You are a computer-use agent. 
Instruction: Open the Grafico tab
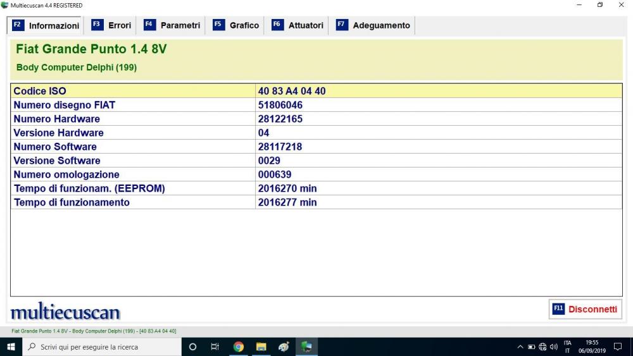(x=236, y=25)
